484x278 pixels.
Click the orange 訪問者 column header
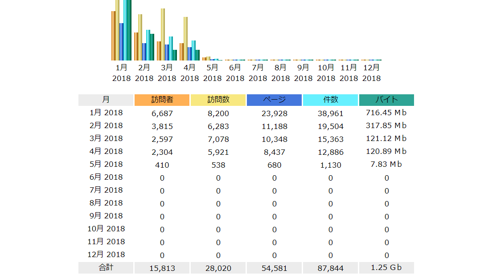[x=162, y=100]
